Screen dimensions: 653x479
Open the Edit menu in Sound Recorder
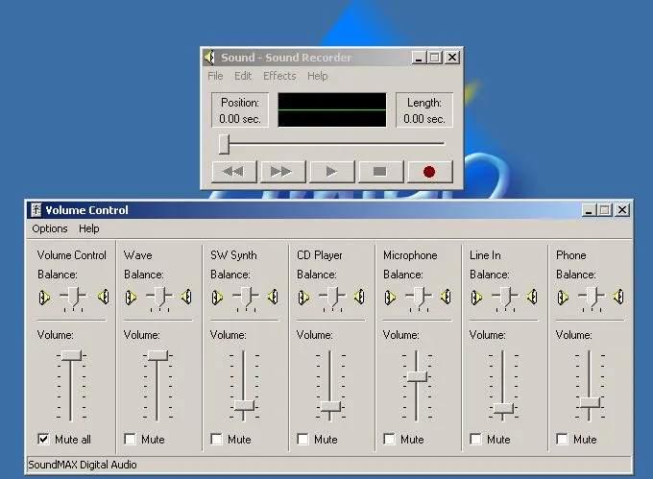(243, 76)
